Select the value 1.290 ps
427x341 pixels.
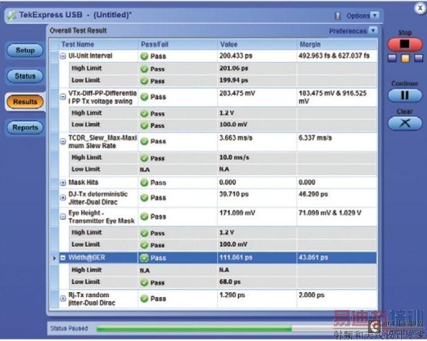tap(232, 295)
